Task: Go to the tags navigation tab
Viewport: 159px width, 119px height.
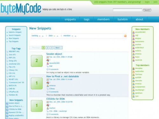Action: click(x=86, y=19)
